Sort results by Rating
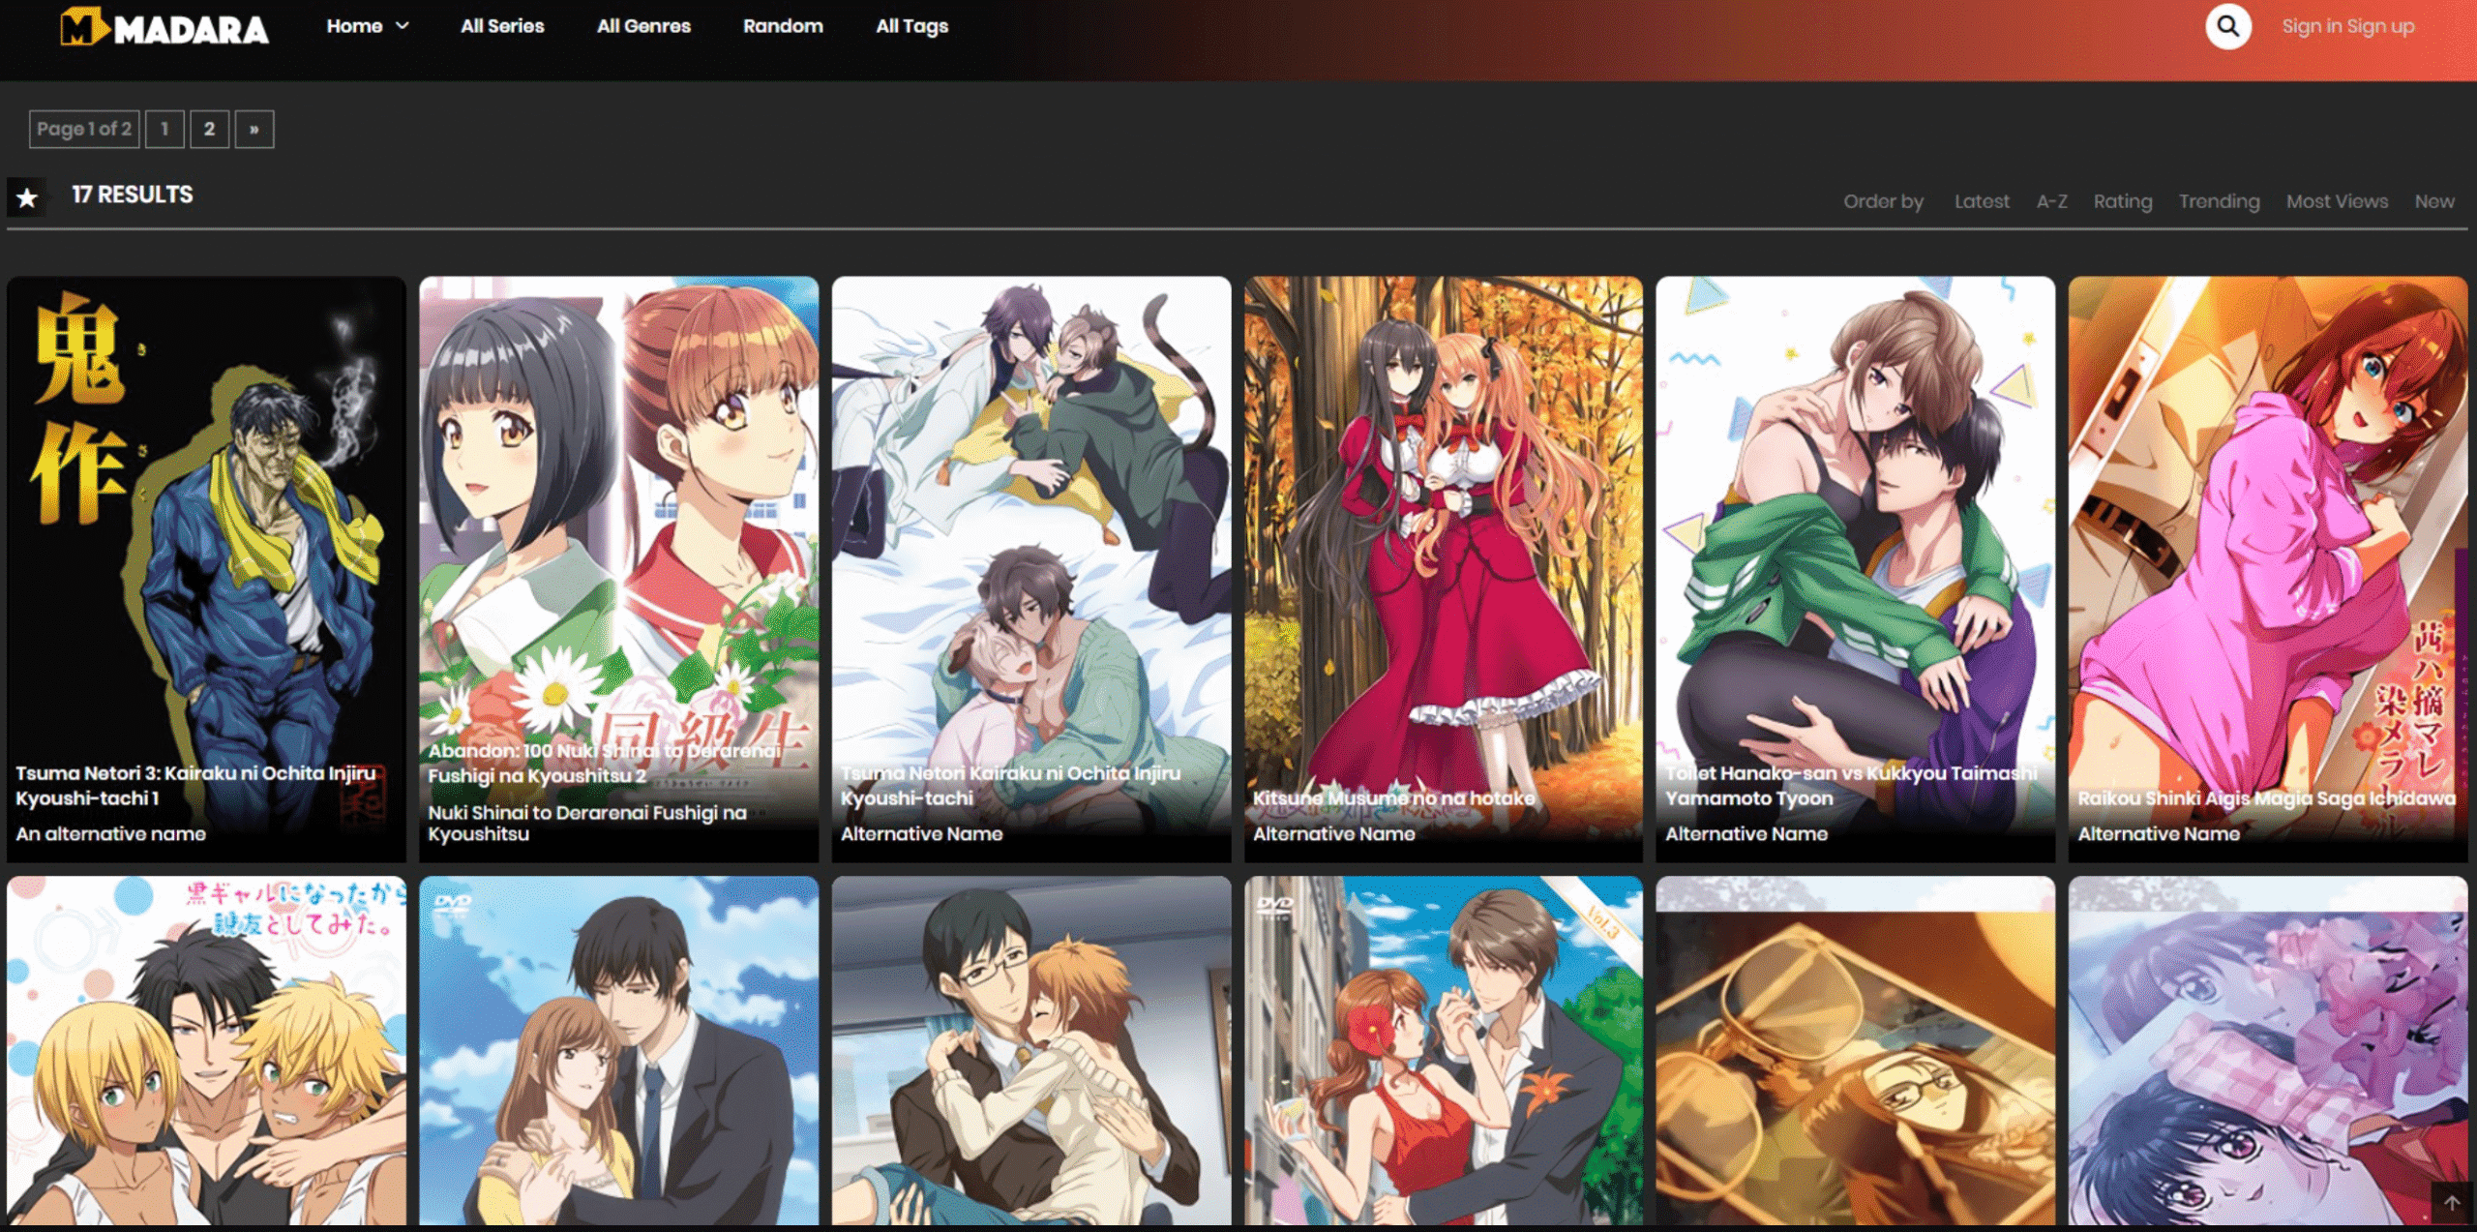The height and width of the screenshot is (1232, 2477). pos(2122,201)
